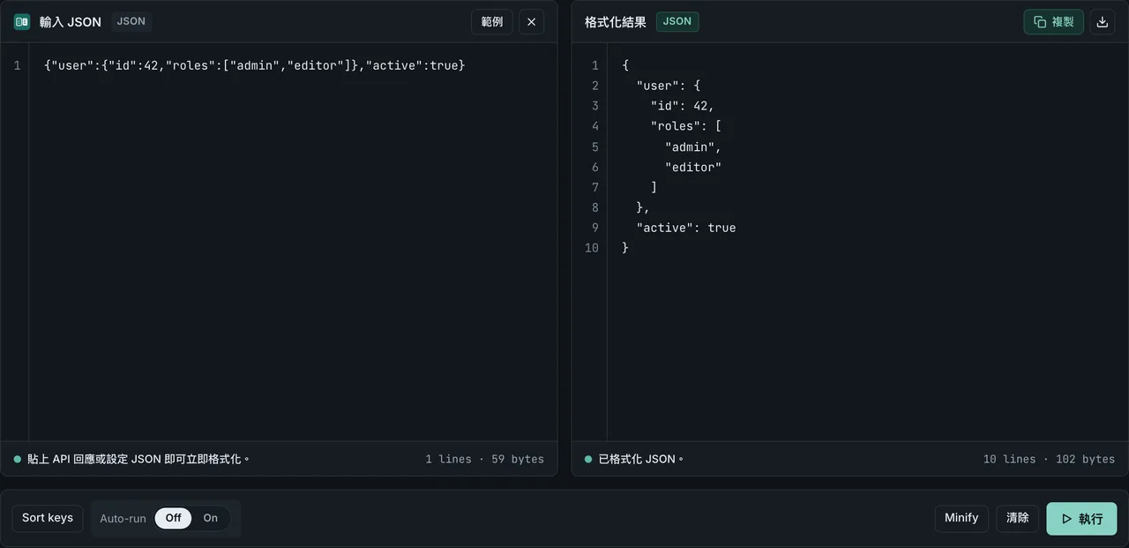Image resolution: width=1129 pixels, height=548 pixels.
Task: Click line number 1 in input gutter
Action: (x=17, y=65)
